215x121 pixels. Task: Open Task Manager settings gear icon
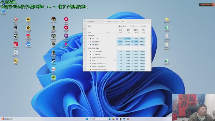click(85, 69)
